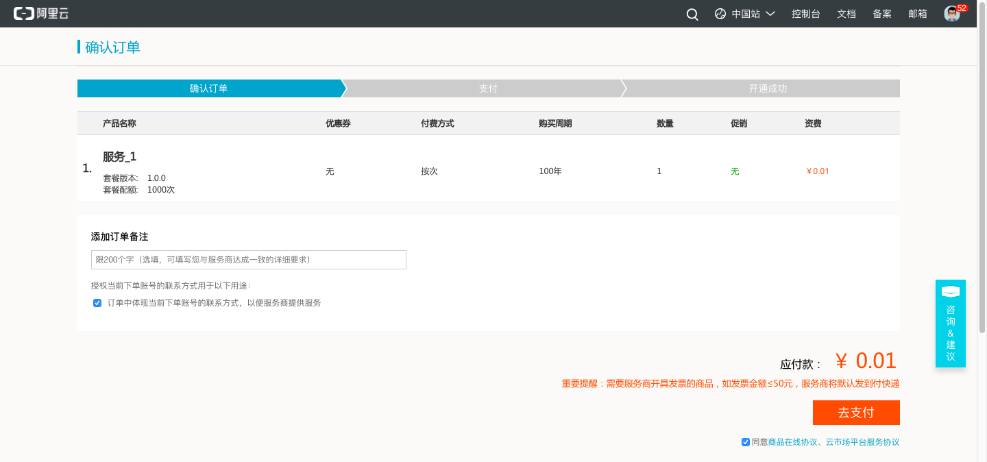Open 文档 in the top menu
Image resolution: width=987 pixels, height=462 pixels.
point(846,14)
